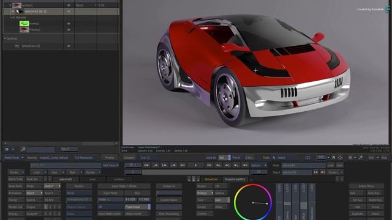The height and width of the screenshot is (220, 392).
Task: Toggle the Proportional option
Action: [x=137, y=207]
